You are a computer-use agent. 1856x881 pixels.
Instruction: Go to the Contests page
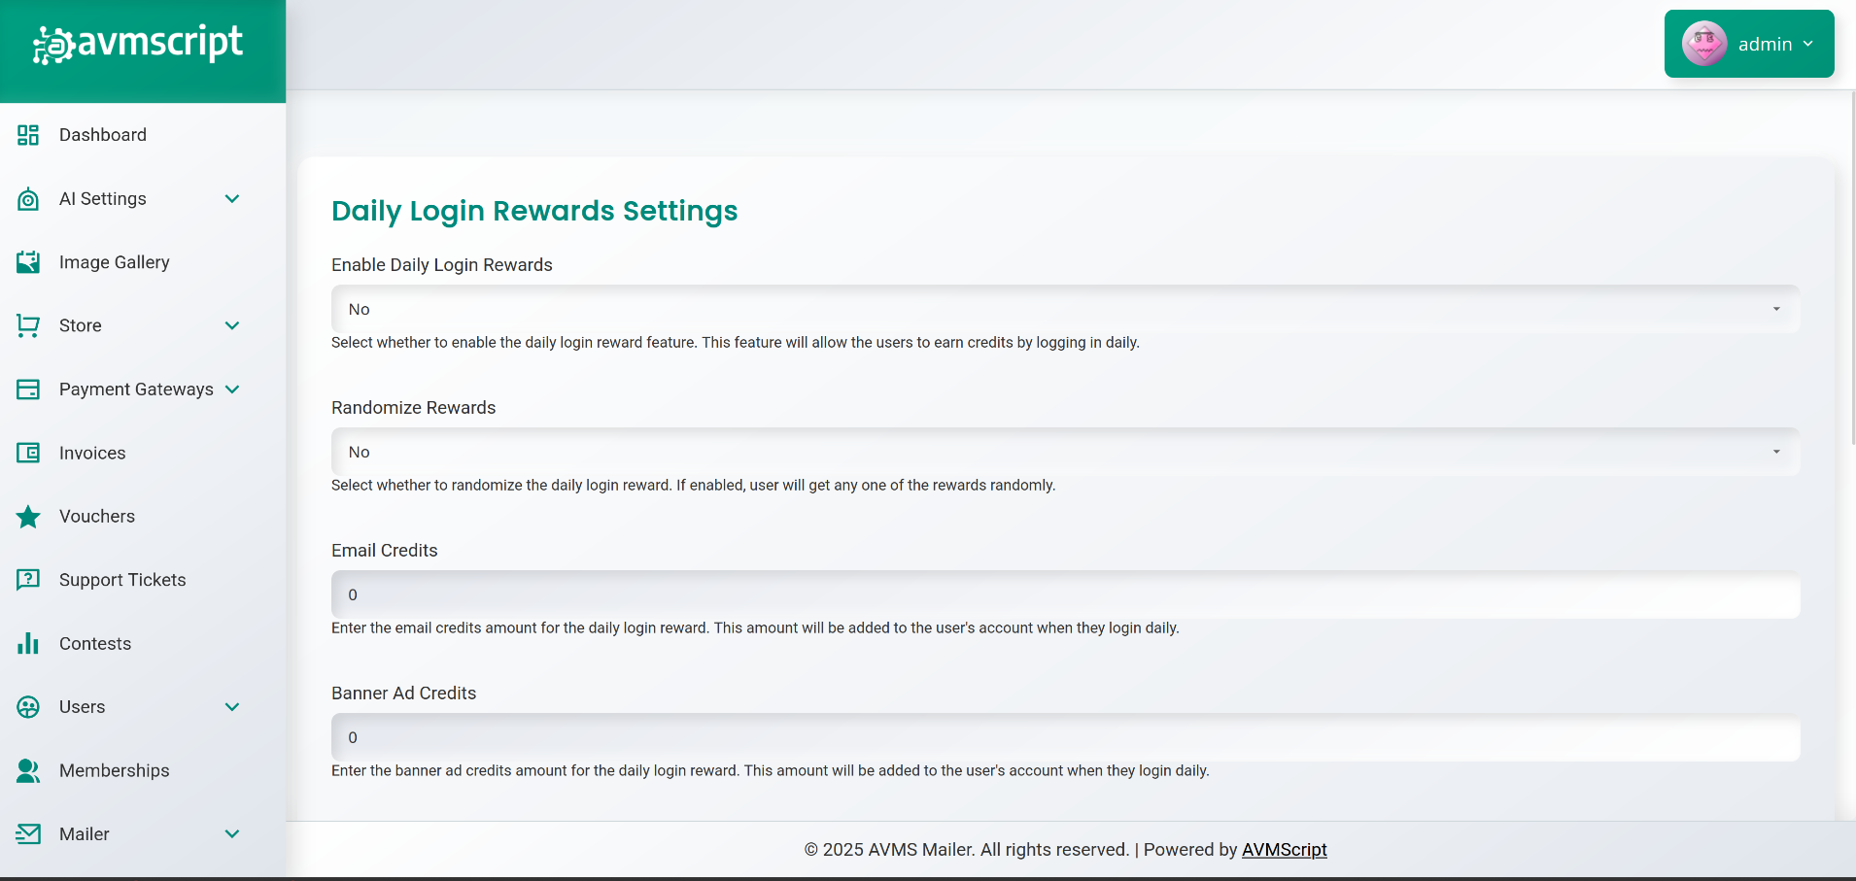coord(95,643)
